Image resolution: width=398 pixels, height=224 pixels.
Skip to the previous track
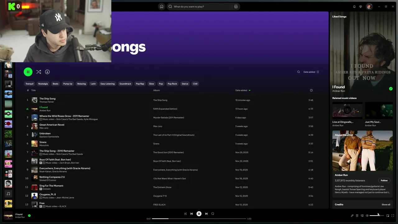coord(192,214)
